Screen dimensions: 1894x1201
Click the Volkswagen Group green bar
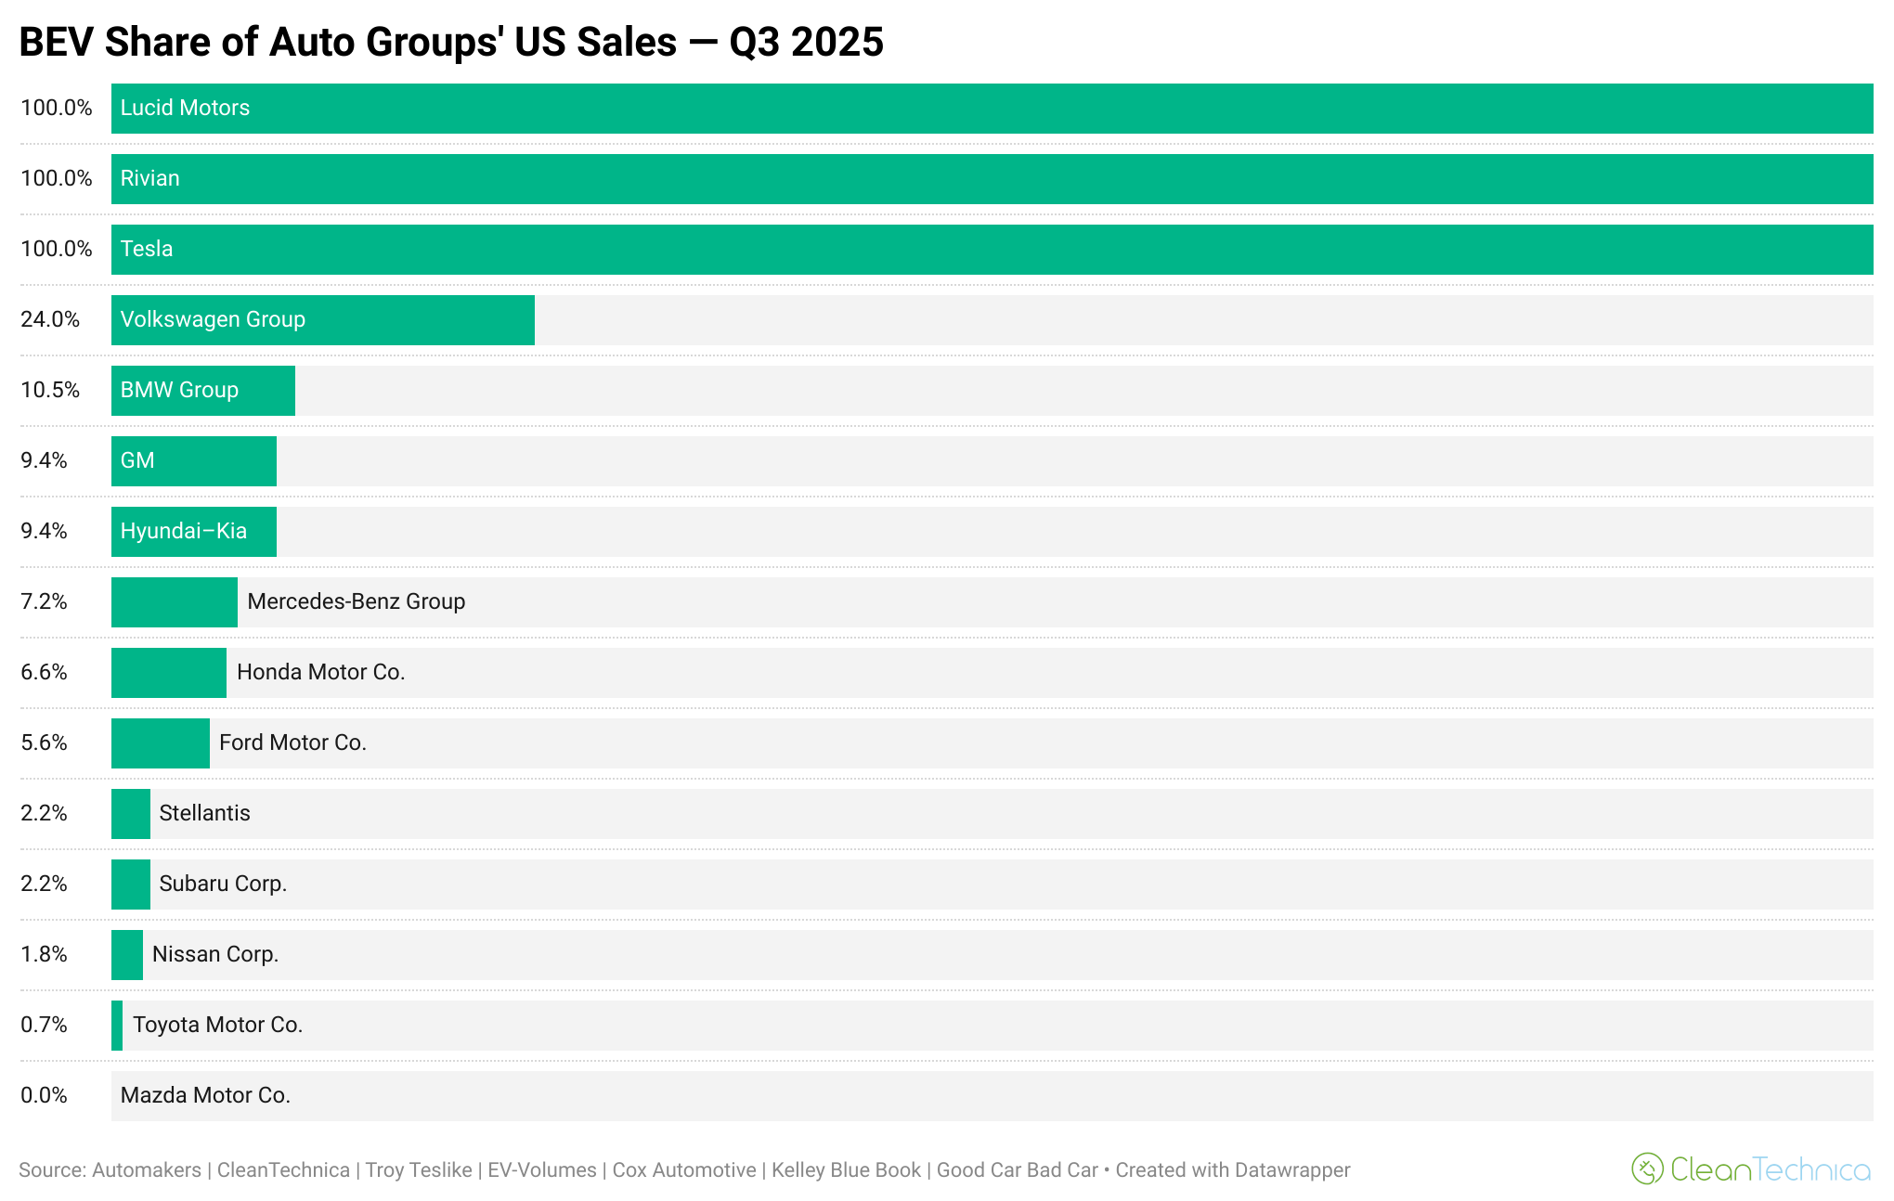pyautogui.click(x=322, y=320)
